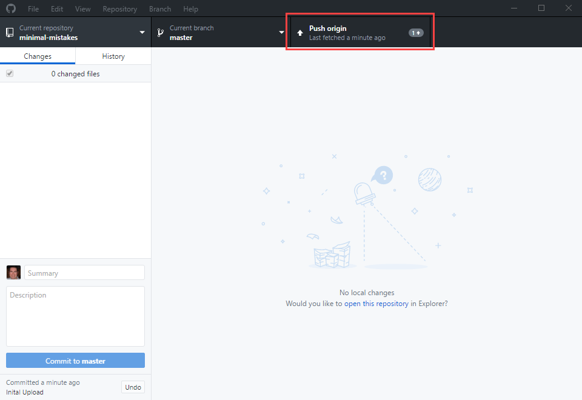This screenshot has height=400, width=582.
Task: Click the 0 changed files label
Action: pos(75,74)
